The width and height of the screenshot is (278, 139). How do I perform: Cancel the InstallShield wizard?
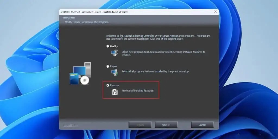point(202,125)
